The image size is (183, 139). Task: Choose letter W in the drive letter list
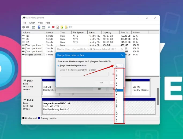click(x=119, y=114)
